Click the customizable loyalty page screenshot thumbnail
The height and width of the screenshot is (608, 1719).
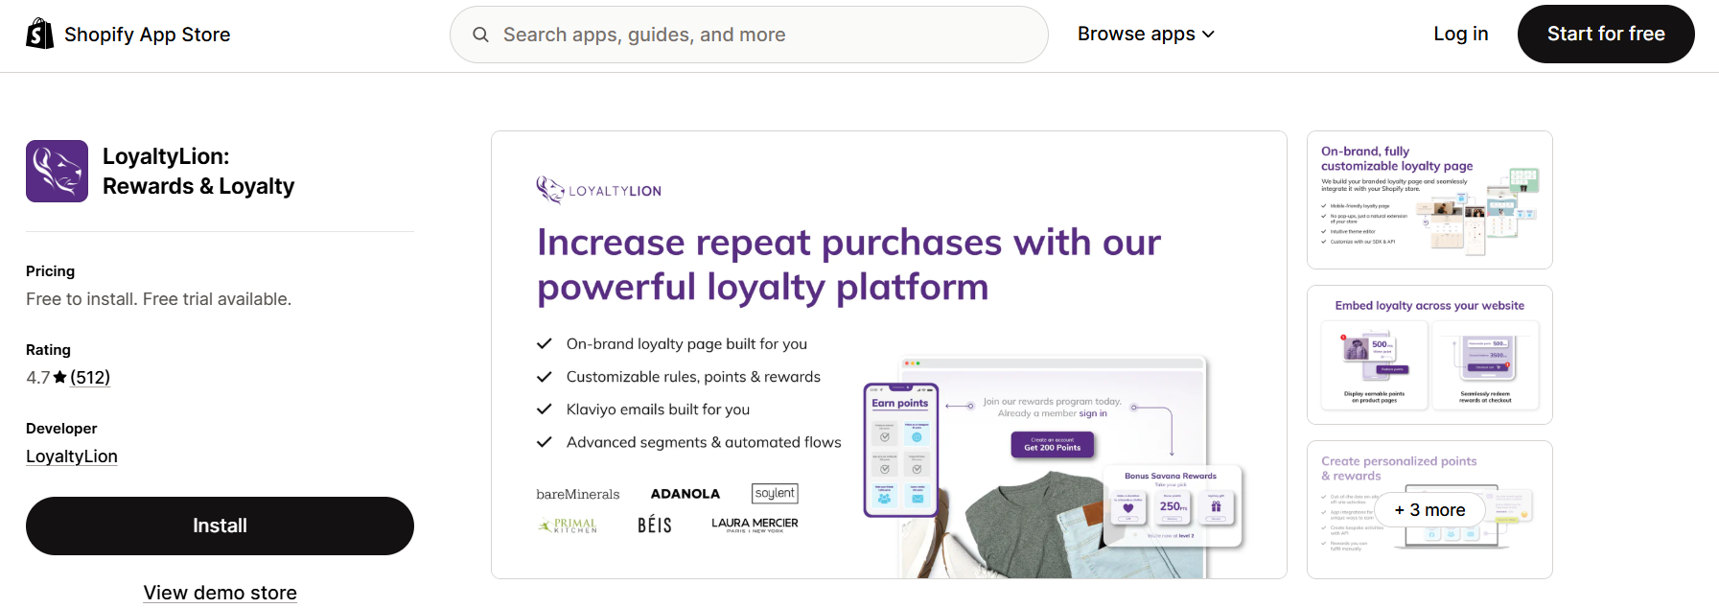[1429, 199]
